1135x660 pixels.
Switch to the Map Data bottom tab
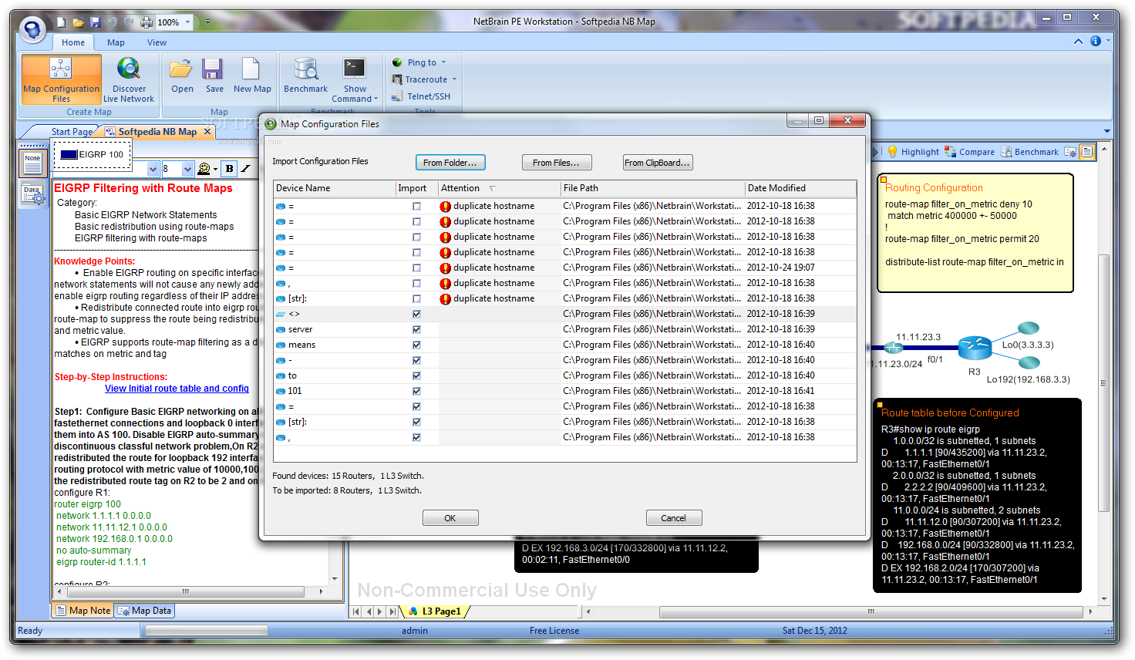coord(144,611)
